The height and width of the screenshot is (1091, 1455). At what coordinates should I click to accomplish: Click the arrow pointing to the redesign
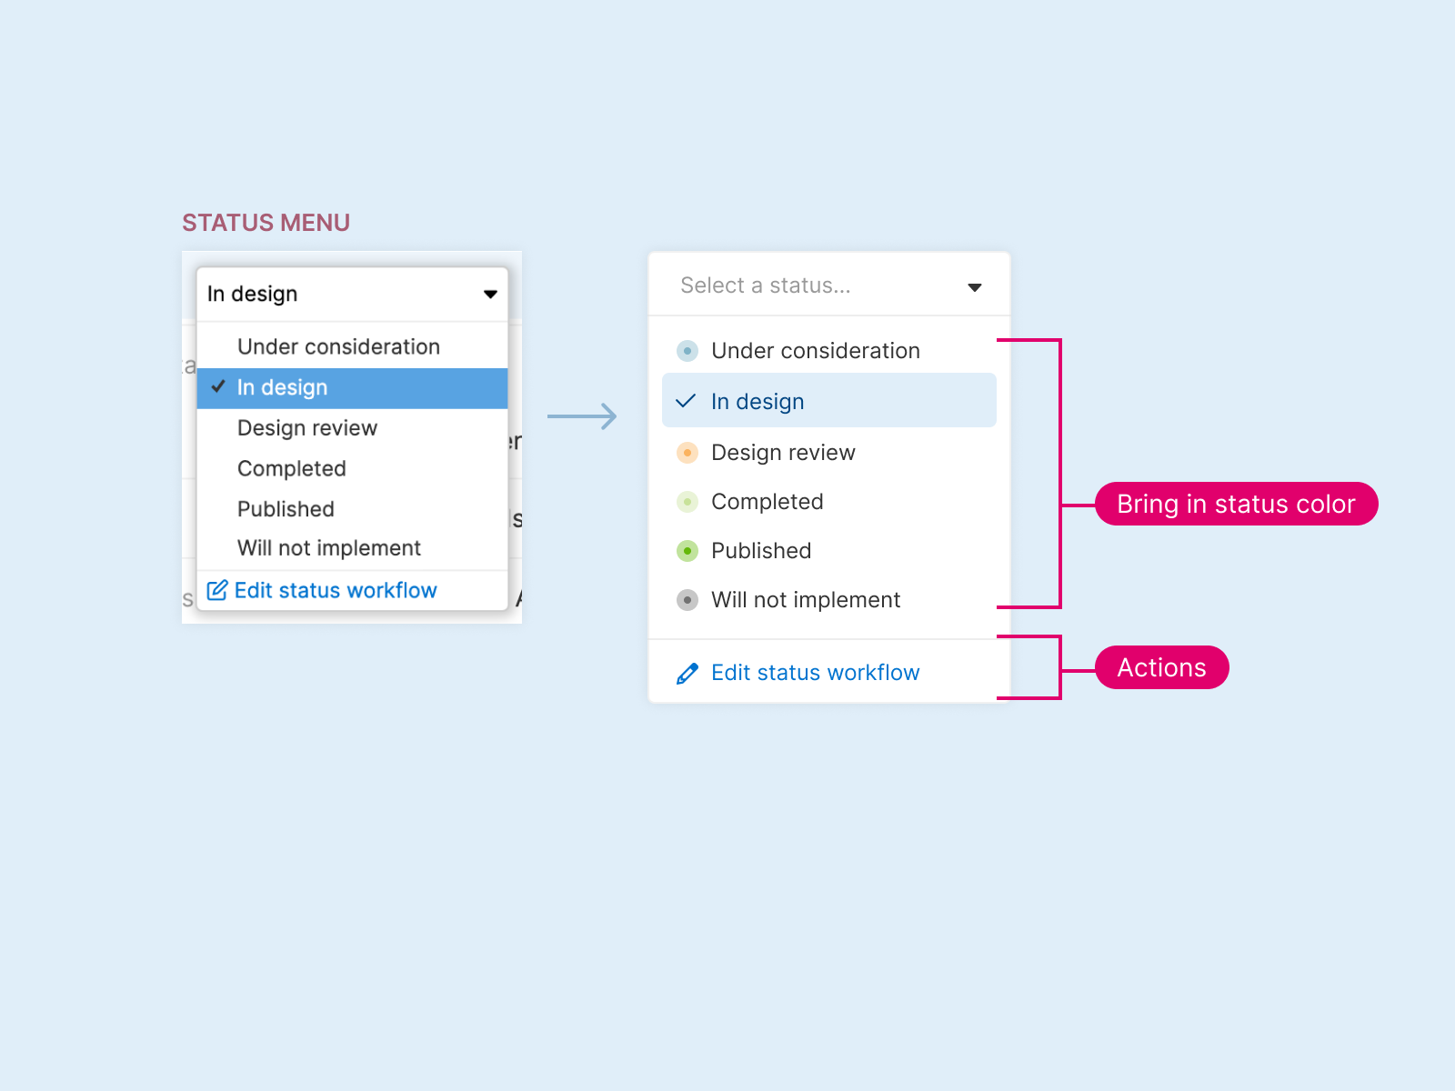pos(582,416)
